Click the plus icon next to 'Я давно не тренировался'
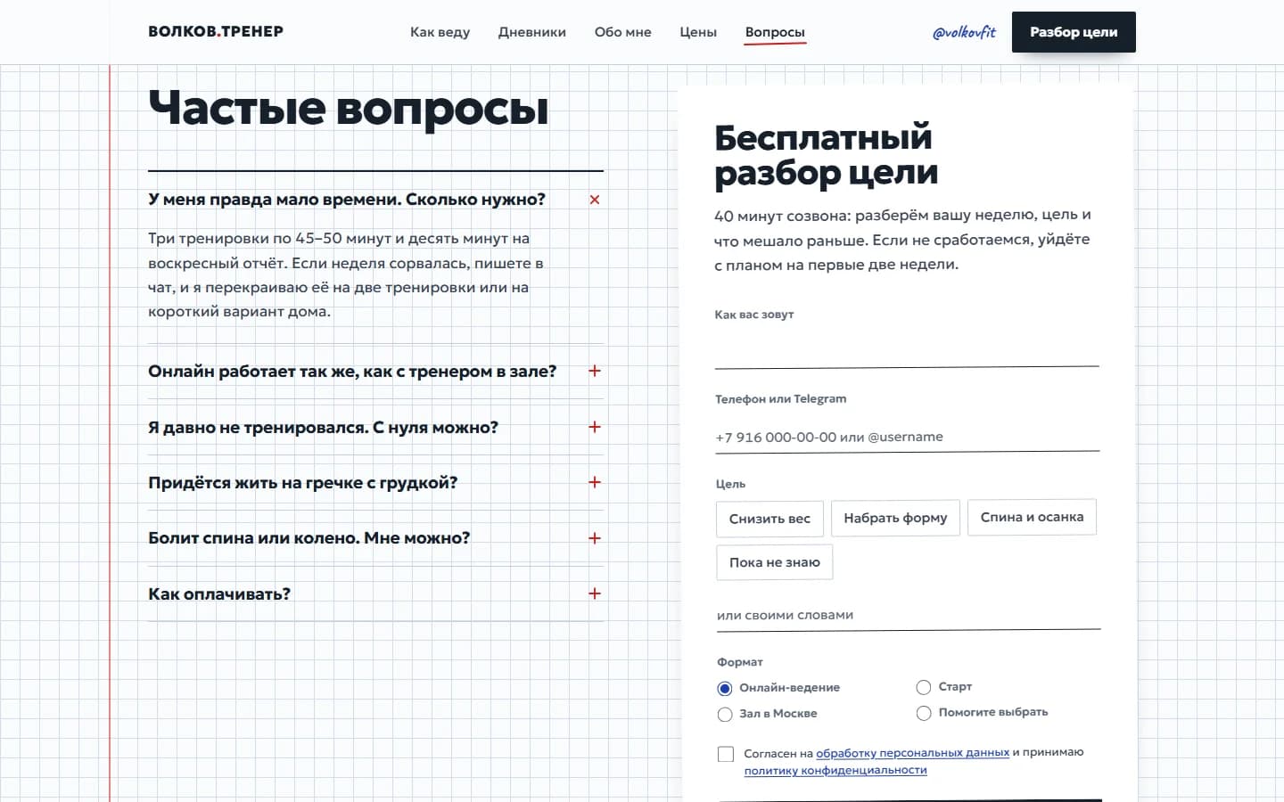This screenshot has width=1284, height=802. [x=595, y=427]
